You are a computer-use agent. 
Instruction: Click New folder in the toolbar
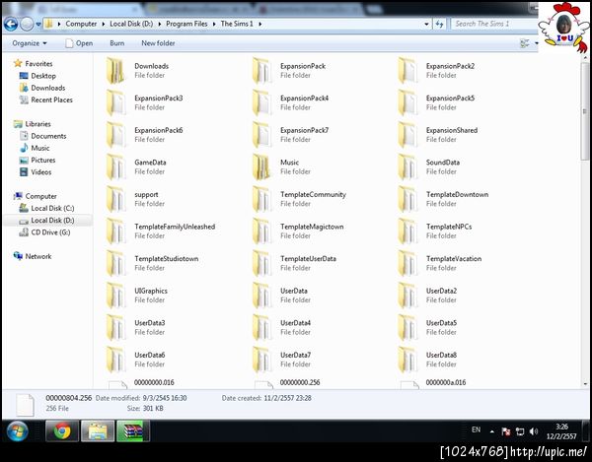(158, 43)
